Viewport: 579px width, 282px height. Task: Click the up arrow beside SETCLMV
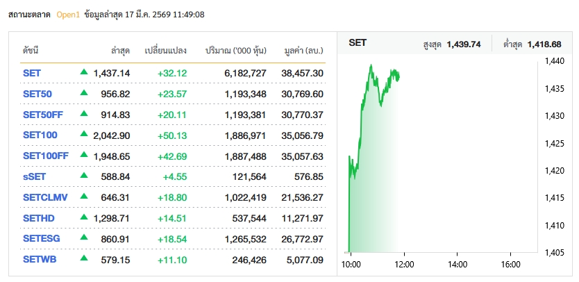coord(84,197)
